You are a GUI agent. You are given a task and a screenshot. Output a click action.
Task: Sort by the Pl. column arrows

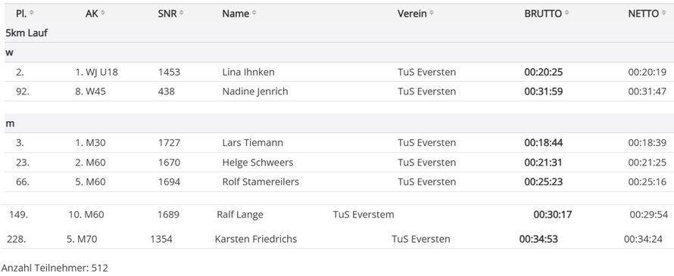[32, 14]
